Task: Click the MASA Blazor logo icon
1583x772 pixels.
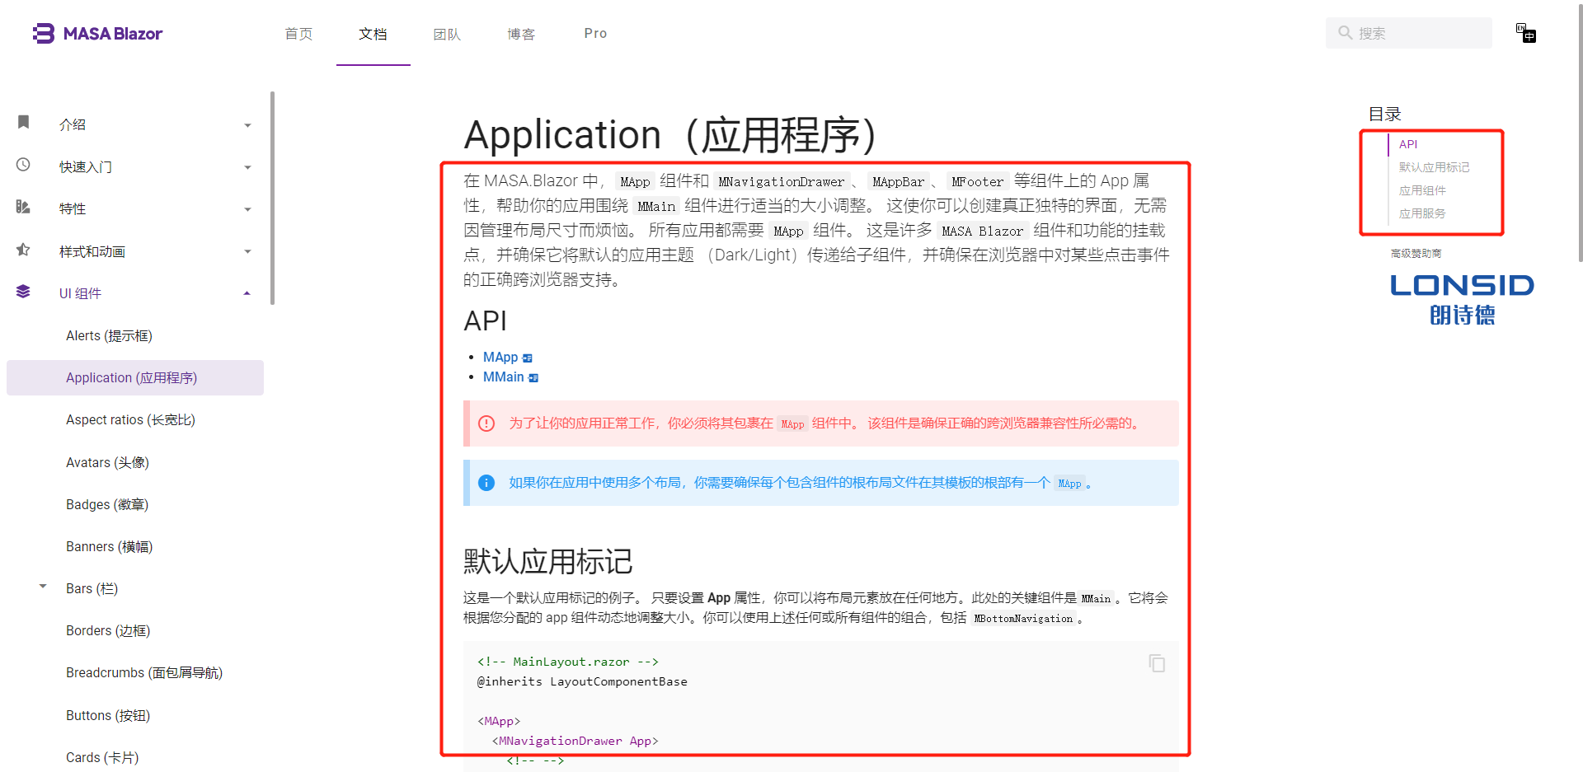Action: pyautogui.click(x=41, y=33)
